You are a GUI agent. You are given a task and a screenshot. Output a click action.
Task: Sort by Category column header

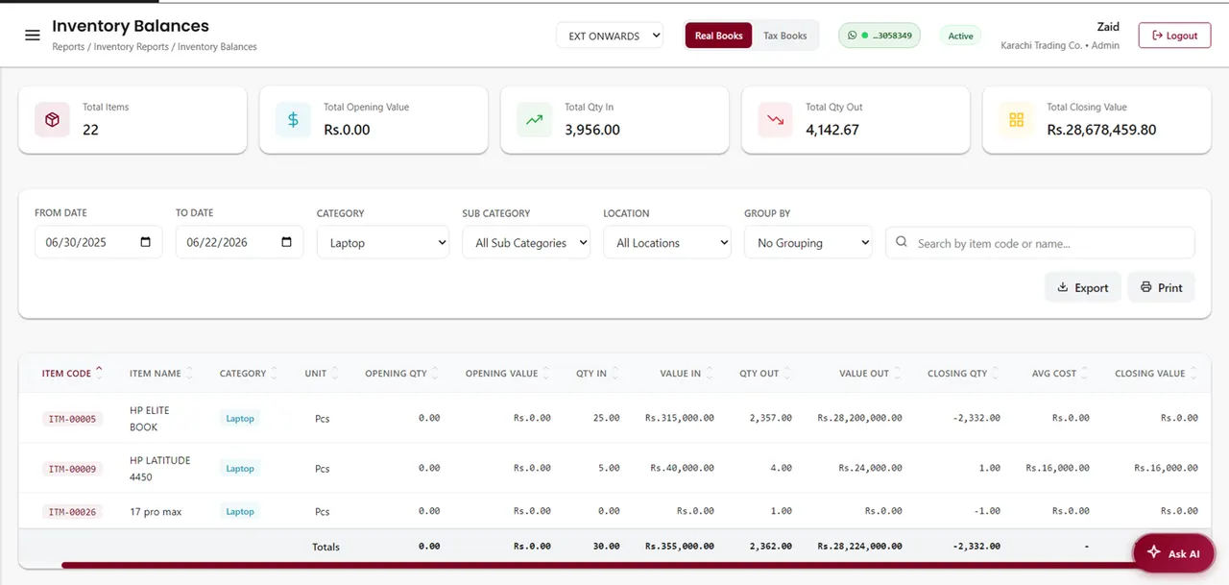pyautogui.click(x=249, y=373)
